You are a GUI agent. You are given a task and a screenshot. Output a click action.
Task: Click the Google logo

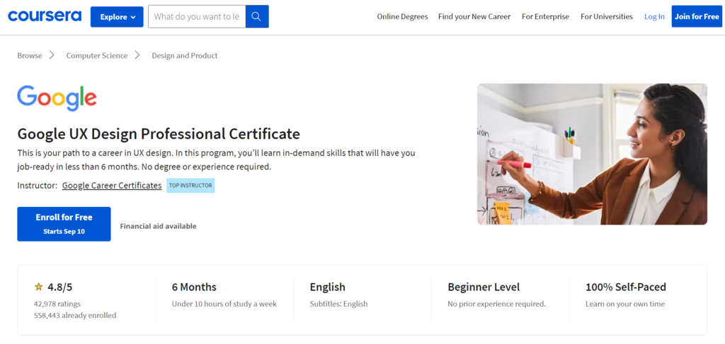(57, 98)
